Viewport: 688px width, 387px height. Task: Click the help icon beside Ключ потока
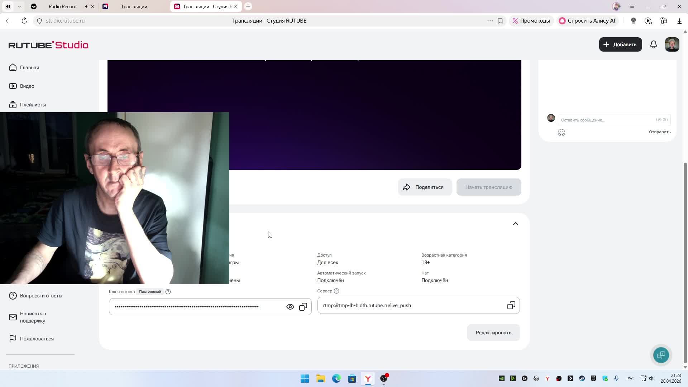(x=168, y=292)
